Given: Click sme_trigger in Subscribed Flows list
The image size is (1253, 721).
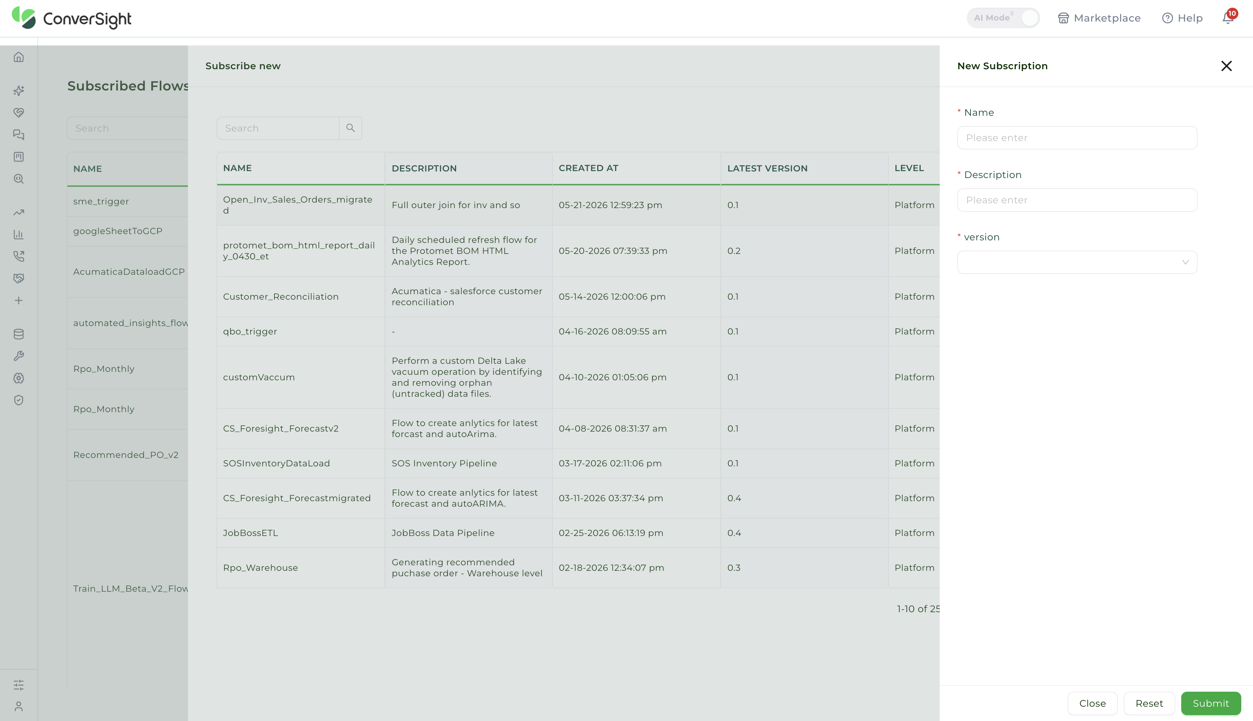Looking at the screenshot, I should tap(101, 201).
